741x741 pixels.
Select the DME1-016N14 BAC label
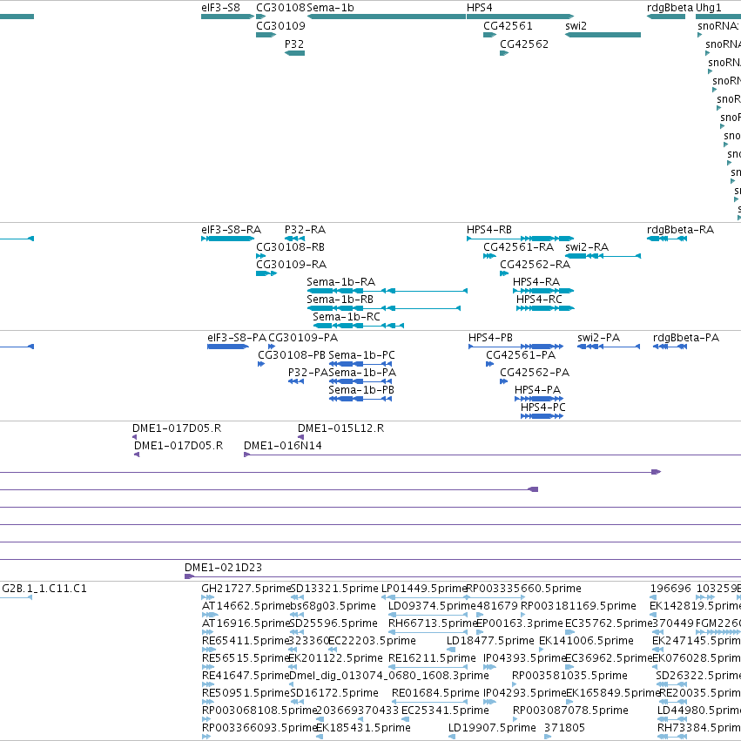[x=283, y=446]
